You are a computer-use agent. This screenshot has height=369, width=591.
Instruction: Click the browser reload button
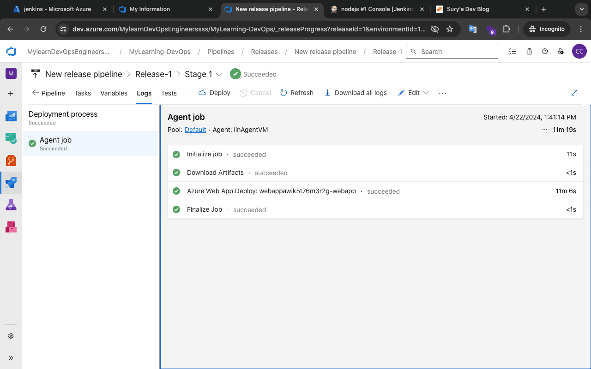[x=43, y=29]
